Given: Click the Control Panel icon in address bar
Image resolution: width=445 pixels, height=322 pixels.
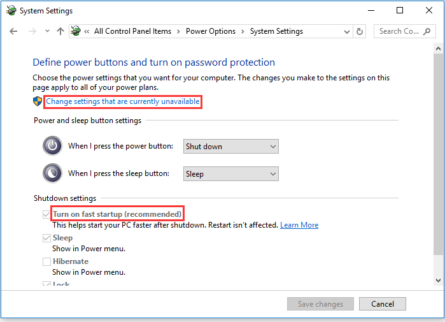Looking at the screenshot, I should [x=76, y=31].
